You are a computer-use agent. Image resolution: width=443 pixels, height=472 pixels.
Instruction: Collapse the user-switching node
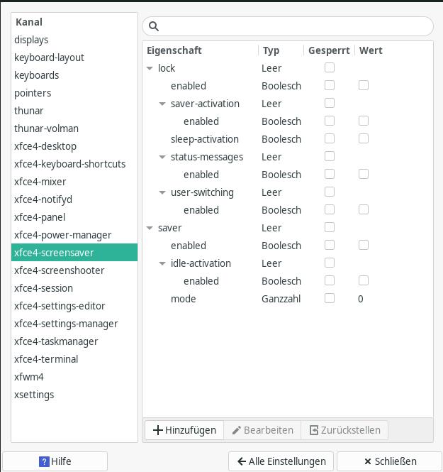click(x=162, y=192)
